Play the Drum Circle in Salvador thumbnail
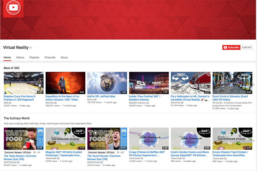The width and height of the screenshot is (257, 171). (232, 83)
